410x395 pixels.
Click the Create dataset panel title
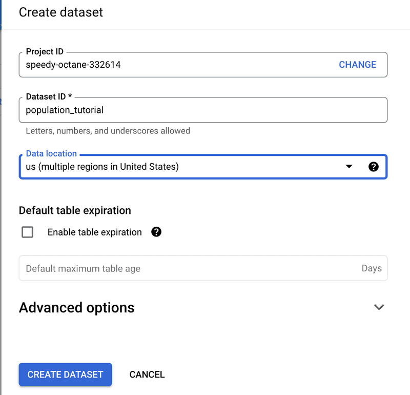coord(61,12)
